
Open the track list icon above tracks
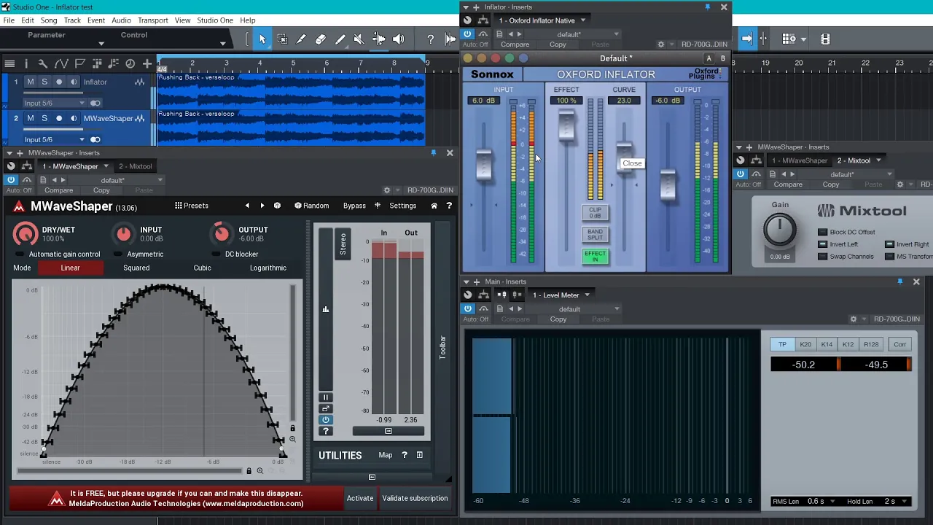click(9, 63)
